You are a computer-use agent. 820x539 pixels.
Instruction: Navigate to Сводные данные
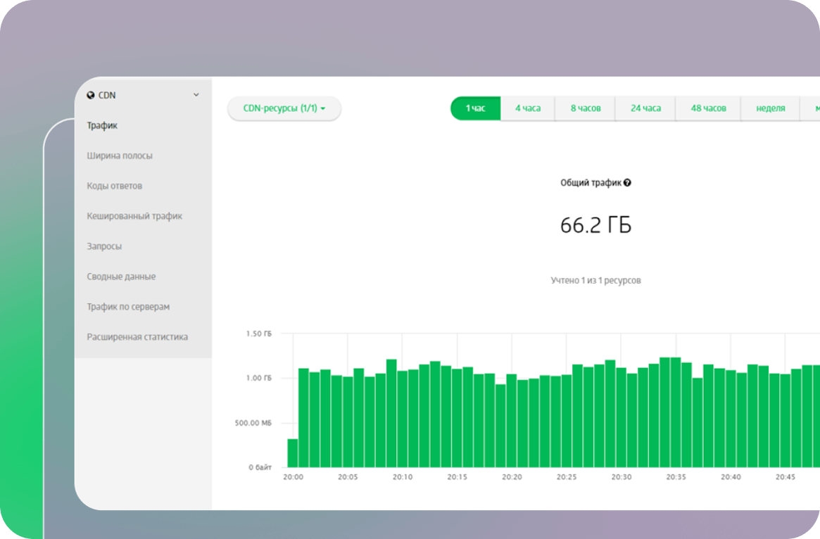(121, 277)
